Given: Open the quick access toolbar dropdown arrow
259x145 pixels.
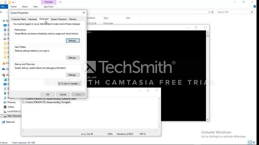Looking at the screenshot, I should (13, 2).
